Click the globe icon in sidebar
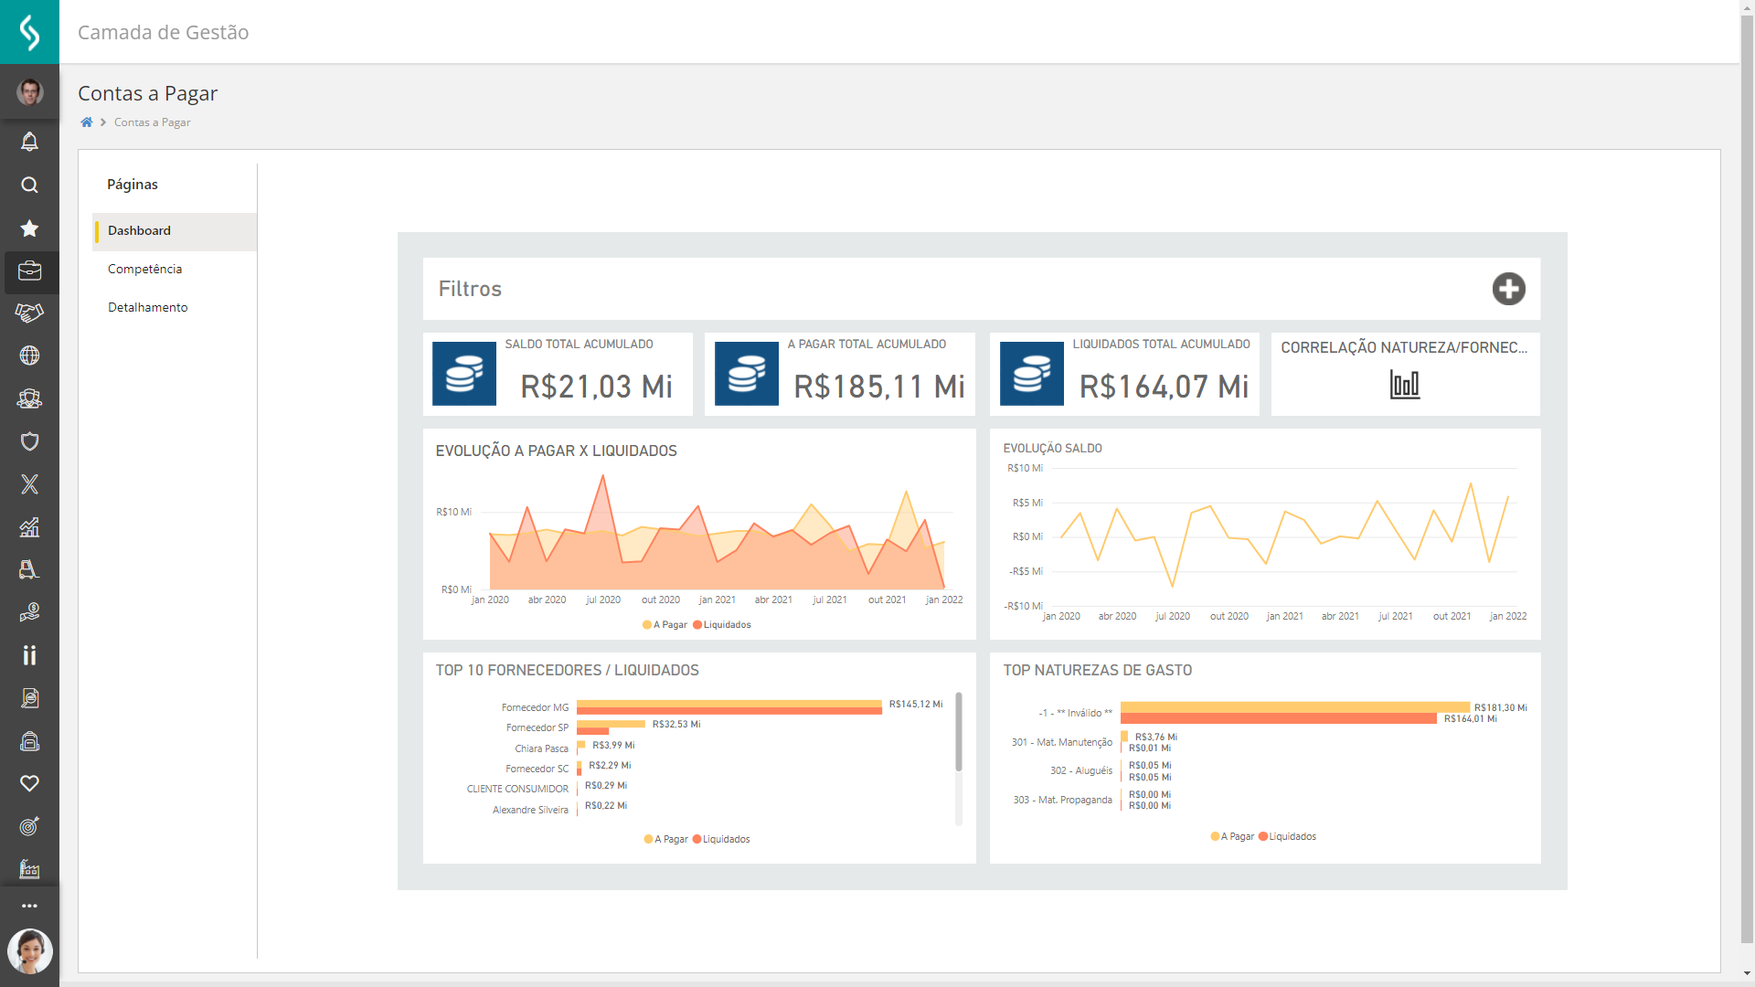 (x=29, y=356)
